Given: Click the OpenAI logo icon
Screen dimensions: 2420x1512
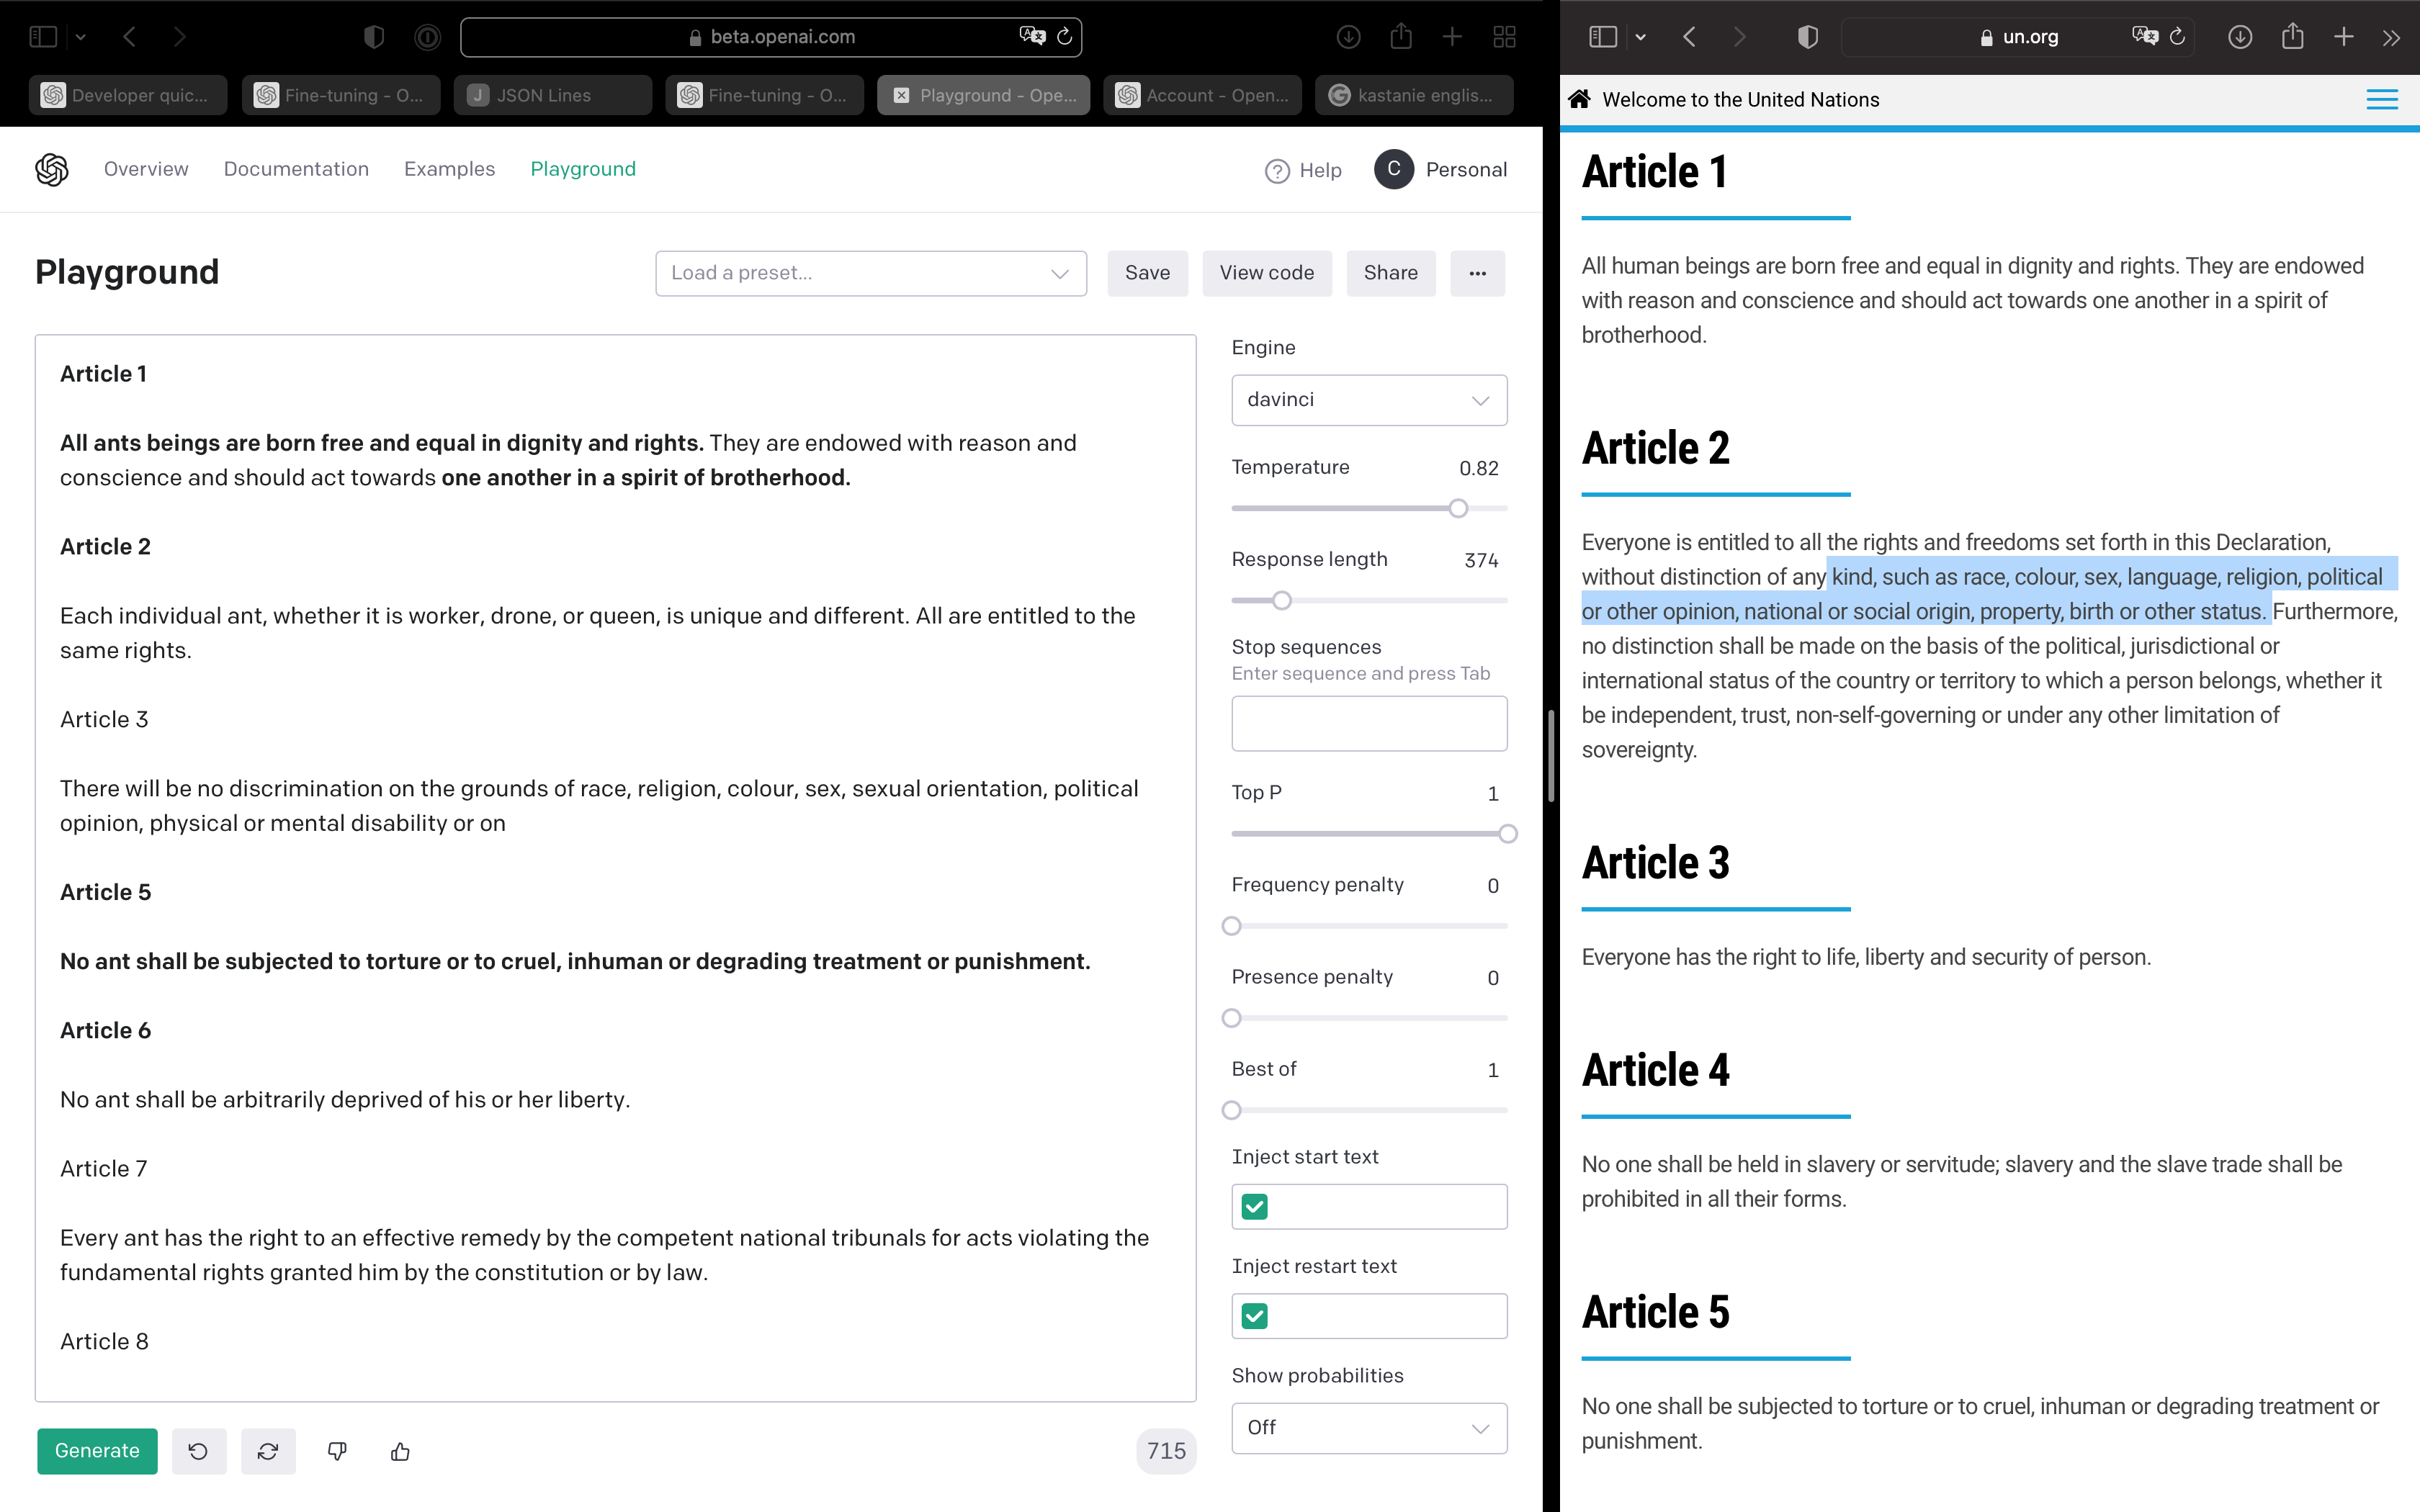Looking at the screenshot, I should coord(52,169).
